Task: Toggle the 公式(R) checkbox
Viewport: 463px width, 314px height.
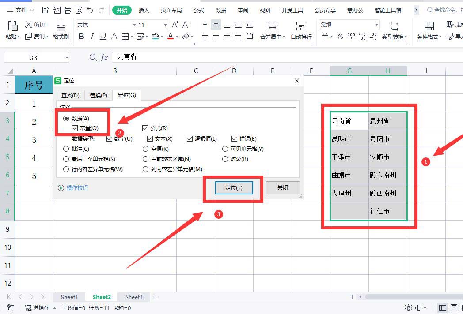Action: 145,128
